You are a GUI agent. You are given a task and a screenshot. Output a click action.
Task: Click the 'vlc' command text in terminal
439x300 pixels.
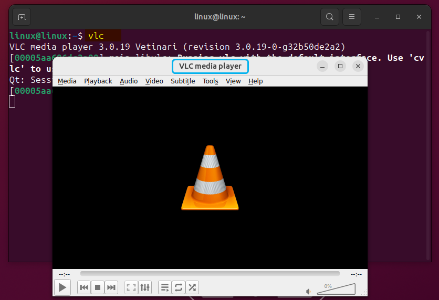96,36
